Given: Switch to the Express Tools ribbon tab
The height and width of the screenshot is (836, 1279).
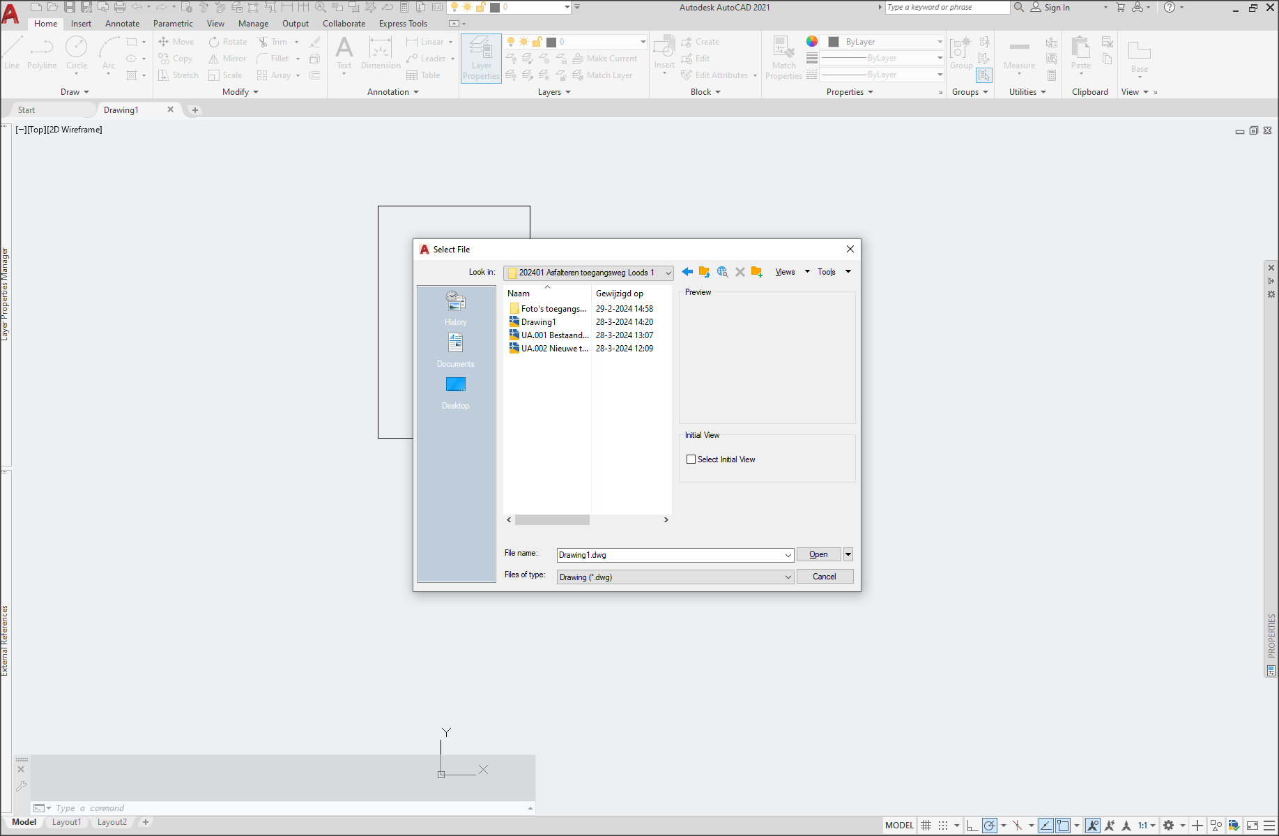Looking at the screenshot, I should 403,24.
